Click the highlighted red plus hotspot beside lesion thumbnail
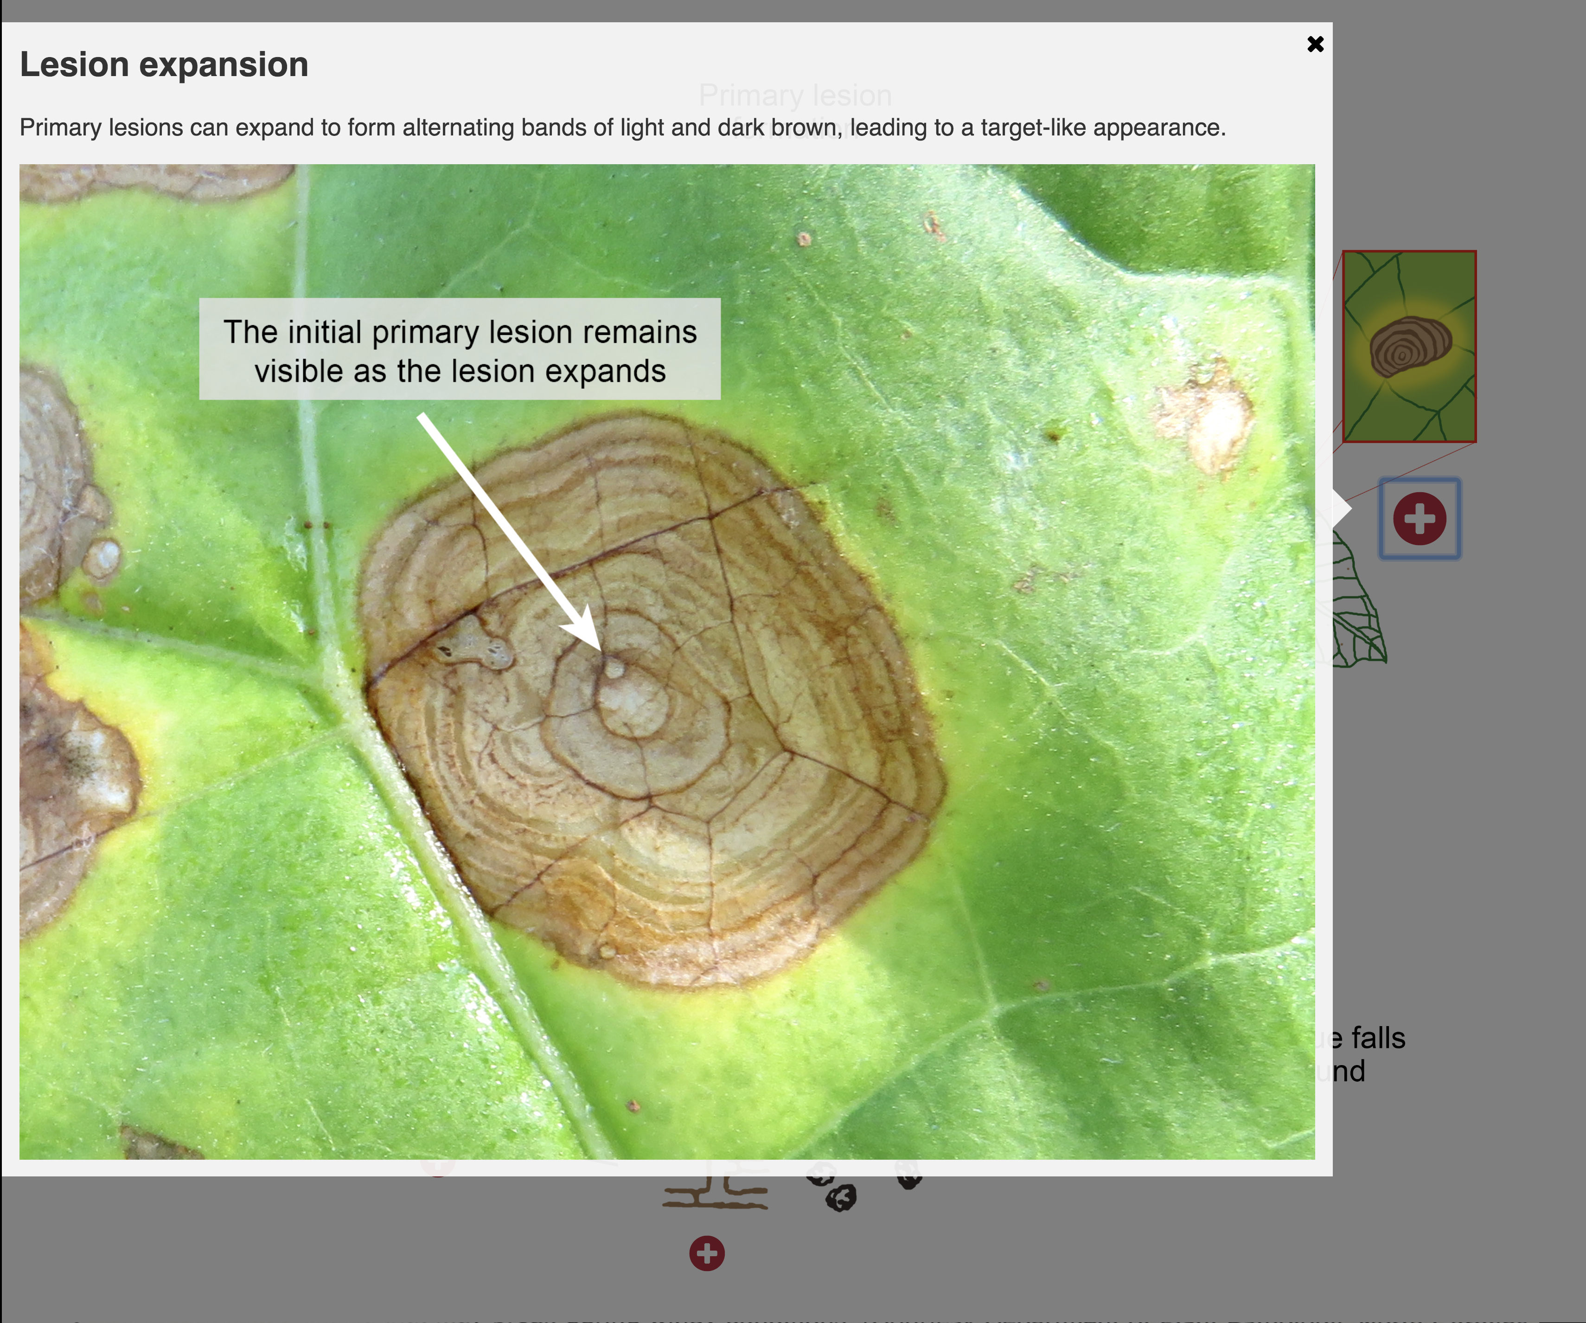Viewport: 1586px width, 1323px height. (1419, 518)
